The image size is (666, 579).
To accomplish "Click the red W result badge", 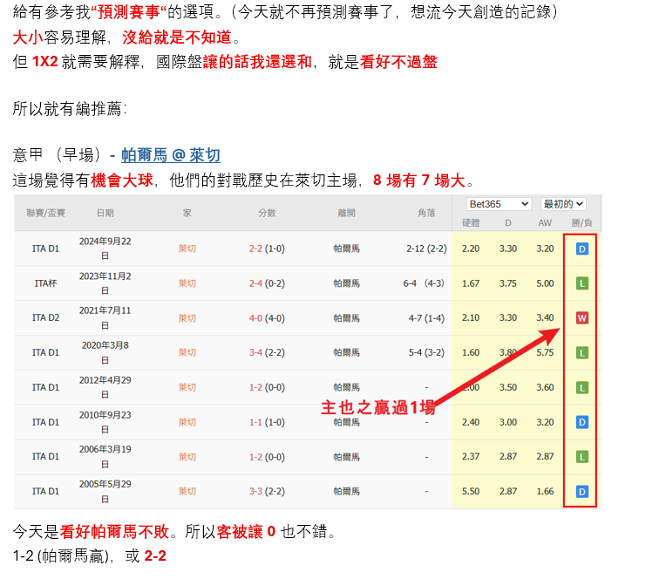I will click(x=581, y=318).
